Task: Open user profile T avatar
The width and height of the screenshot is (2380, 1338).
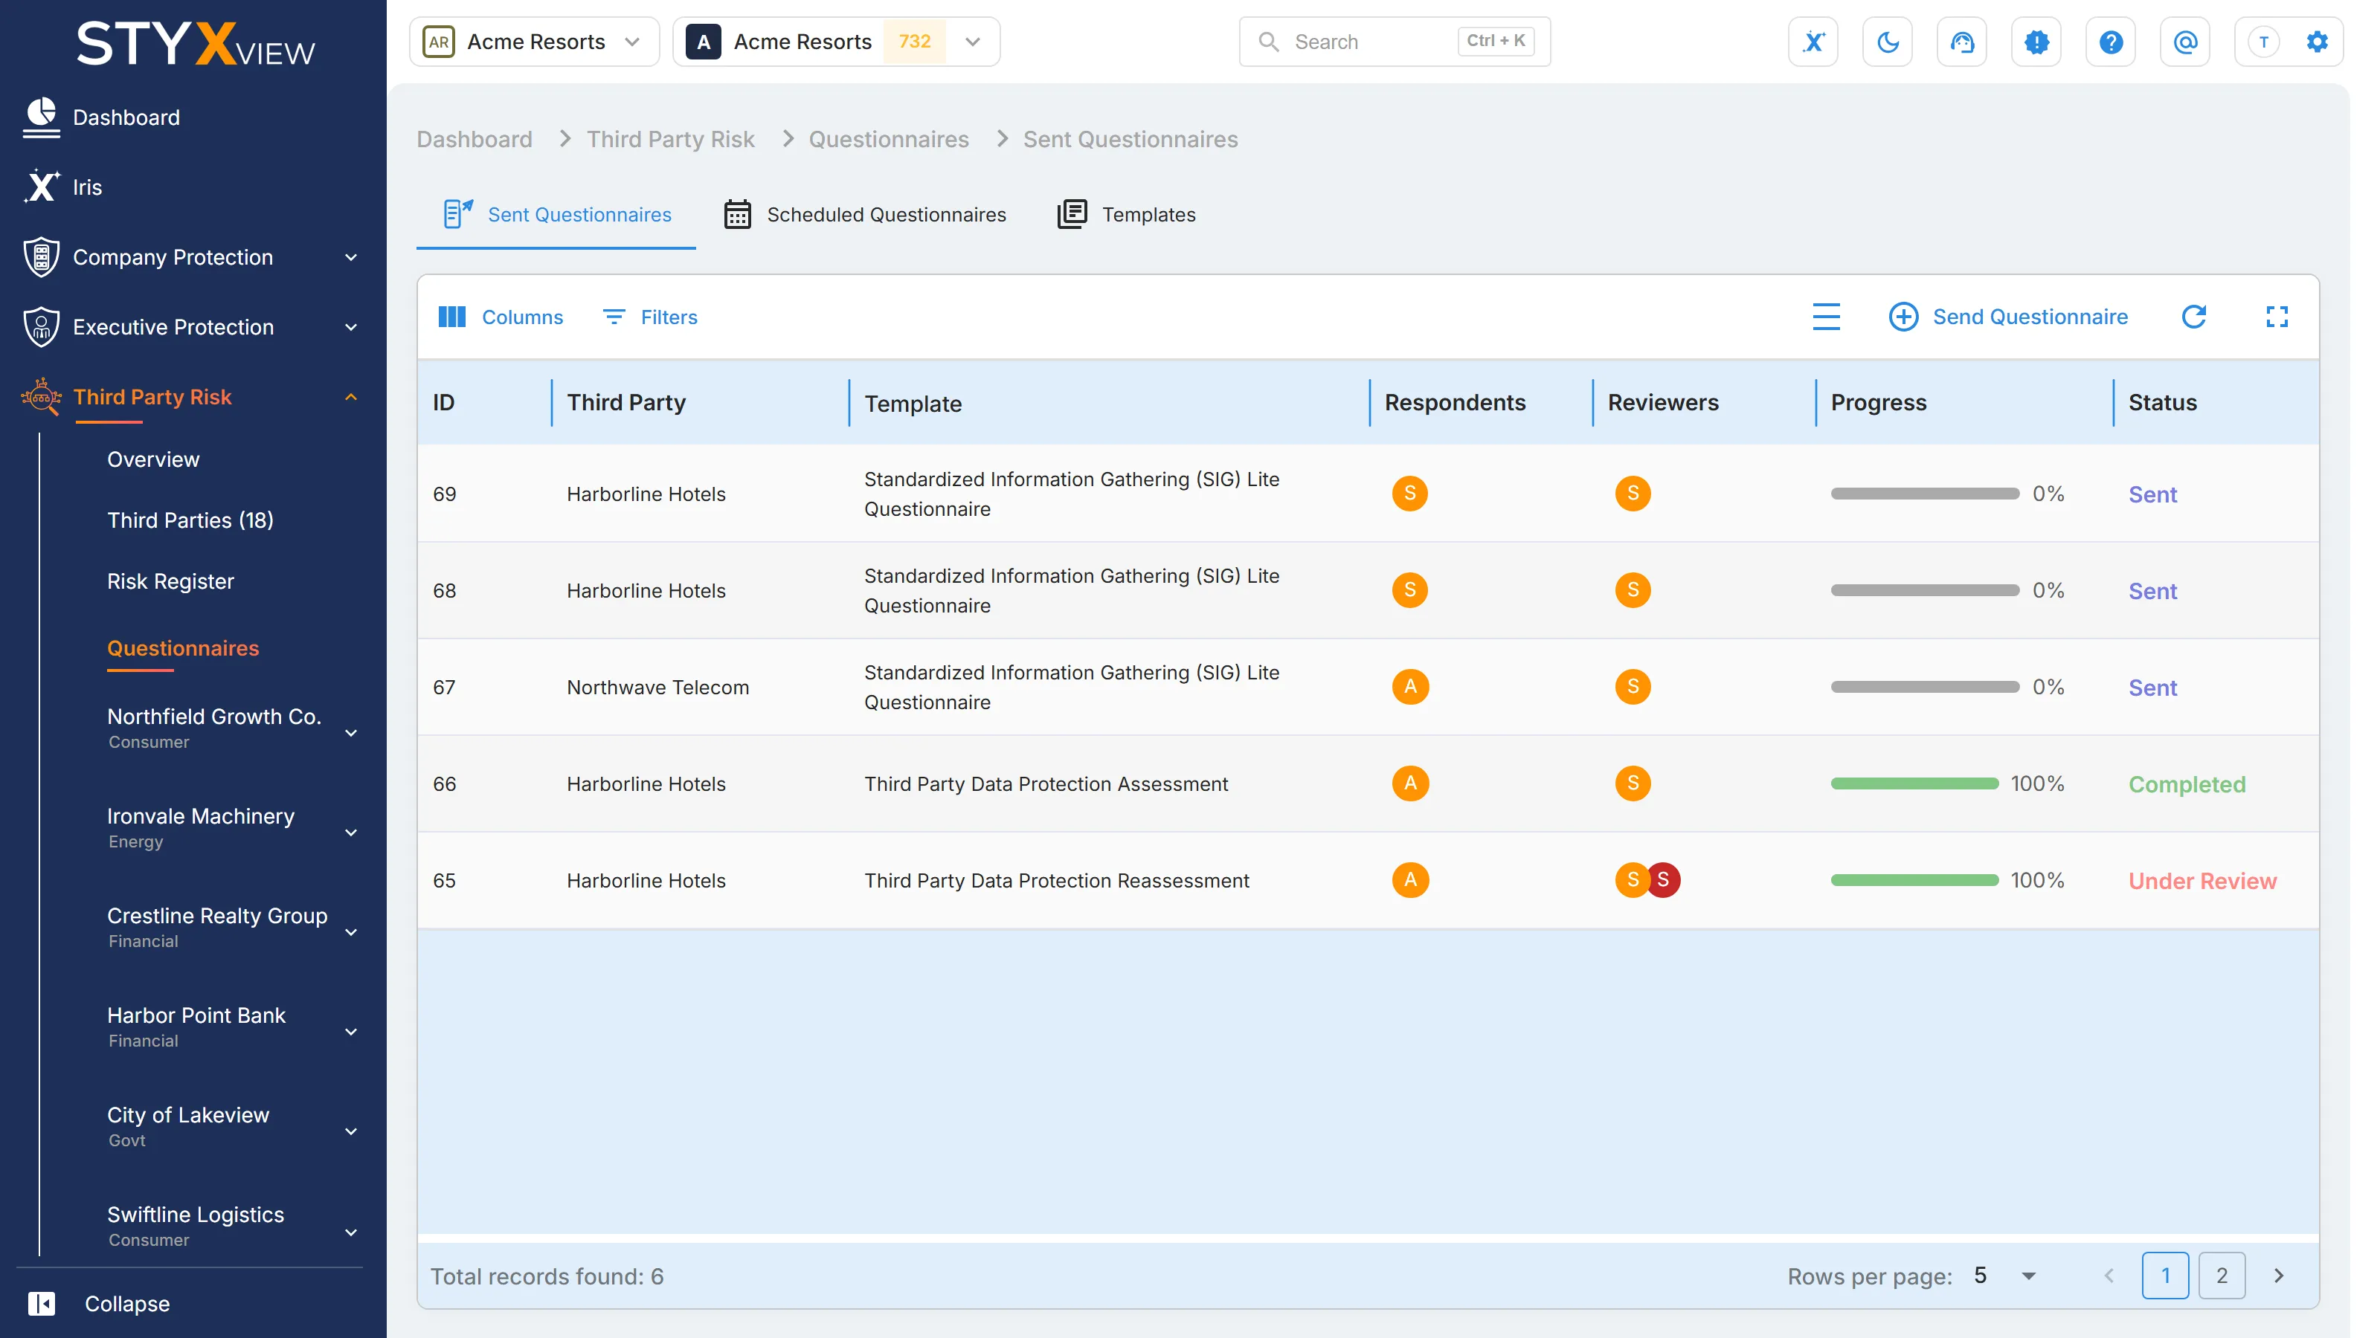Action: point(2263,42)
